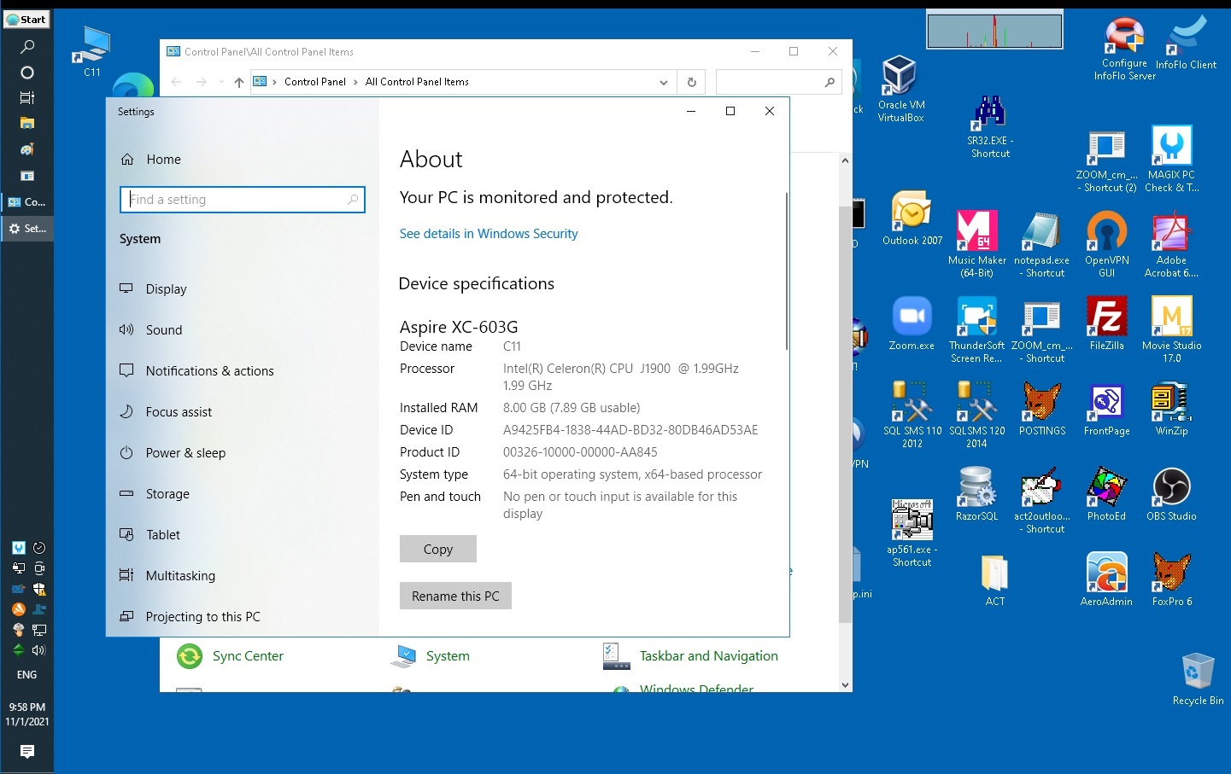
Task: Open ACT folder on desktop
Action: point(994,579)
